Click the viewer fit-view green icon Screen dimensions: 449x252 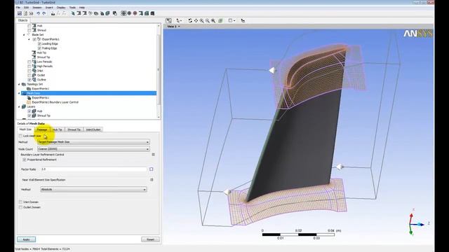[220, 20]
